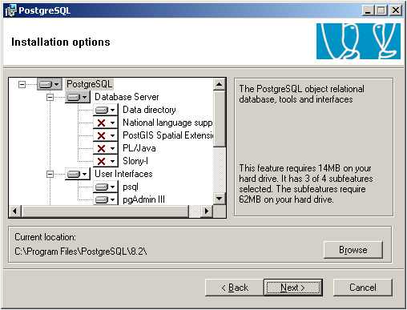Viewport: 407px width, 310px height.
Task: Open the User Interfaces feature dropdown
Action: pyautogui.click(x=78, y=174)
